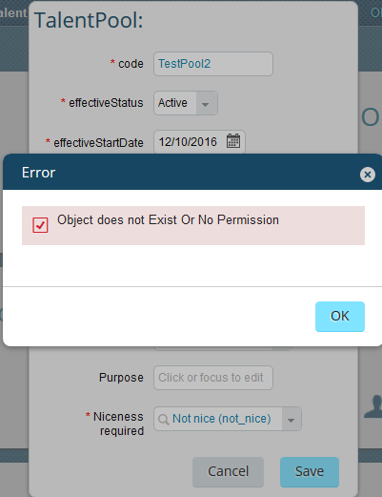Cancel the TalentPool form
The height and width of the screenshot is (497, 382).
228,472
